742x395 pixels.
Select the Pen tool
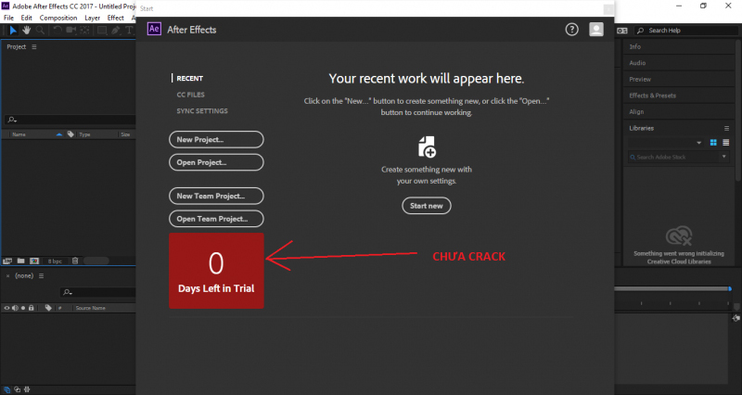115,31
